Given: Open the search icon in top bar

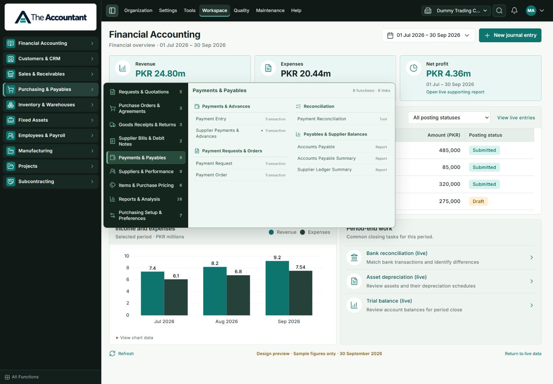Looking at the screenshot, I should pyautogui.click(x=499, y=11).
